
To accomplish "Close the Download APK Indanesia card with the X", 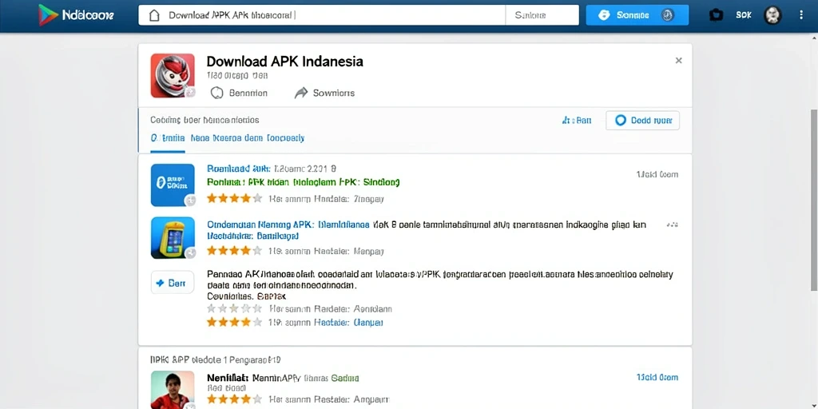I will click(678, 61).
